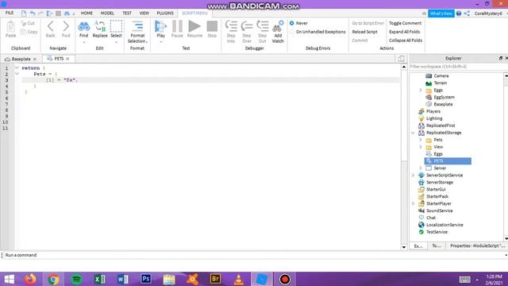Switch to the VIEW ribbon tab
The width and height of the screenshot is (508, 286).
tap(144, 14)
